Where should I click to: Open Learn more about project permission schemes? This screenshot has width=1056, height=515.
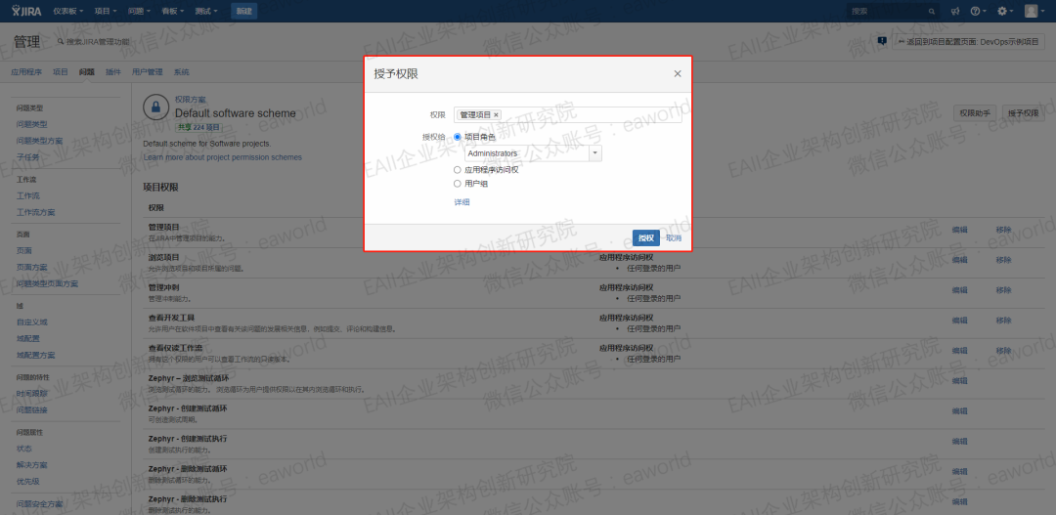pos(222,157)
